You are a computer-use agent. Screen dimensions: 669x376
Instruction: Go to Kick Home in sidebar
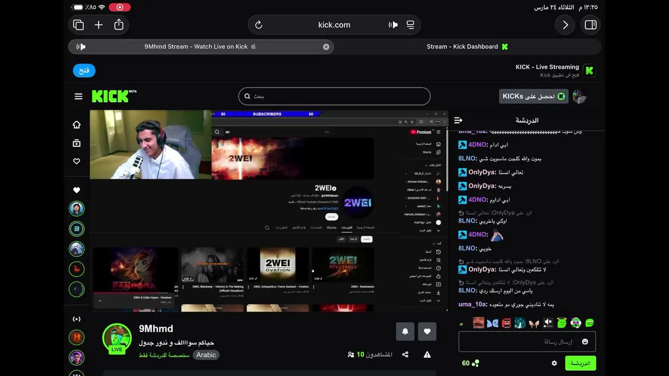click(x=77, y=125)
